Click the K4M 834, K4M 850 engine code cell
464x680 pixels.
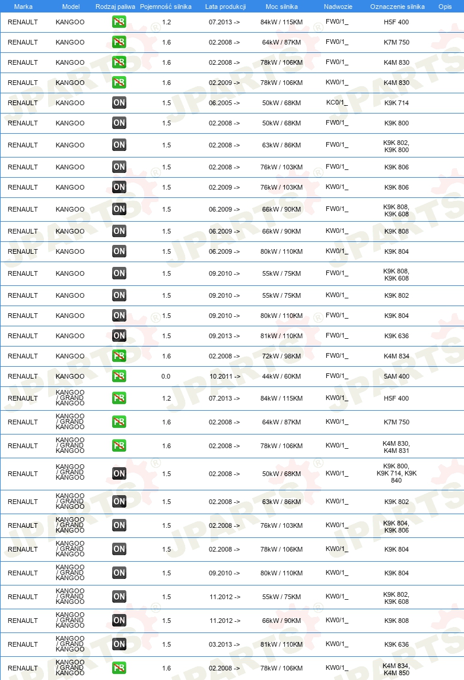(x=396, y=669)
